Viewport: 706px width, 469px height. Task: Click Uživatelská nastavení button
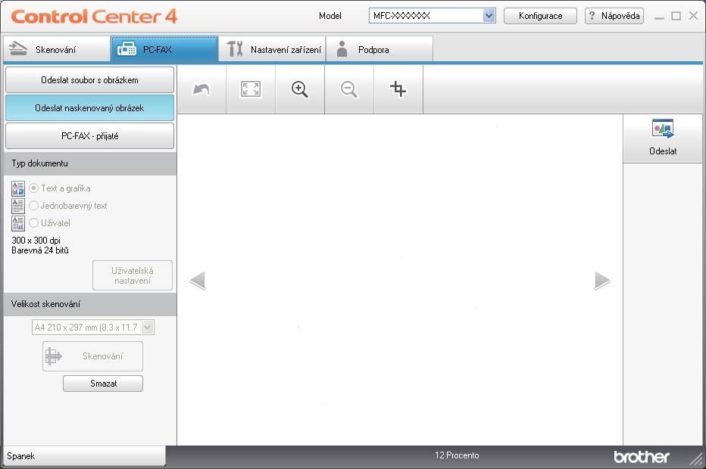[133, 275]
